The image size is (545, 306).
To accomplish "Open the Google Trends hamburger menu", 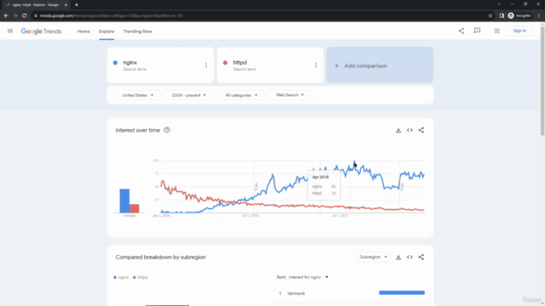I will tap(10, 31).
